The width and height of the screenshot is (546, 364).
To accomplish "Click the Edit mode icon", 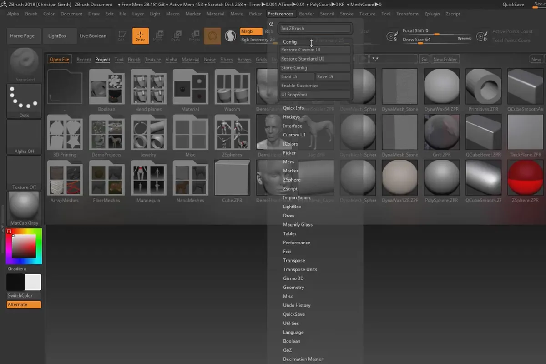I will [x=121, y=36].
